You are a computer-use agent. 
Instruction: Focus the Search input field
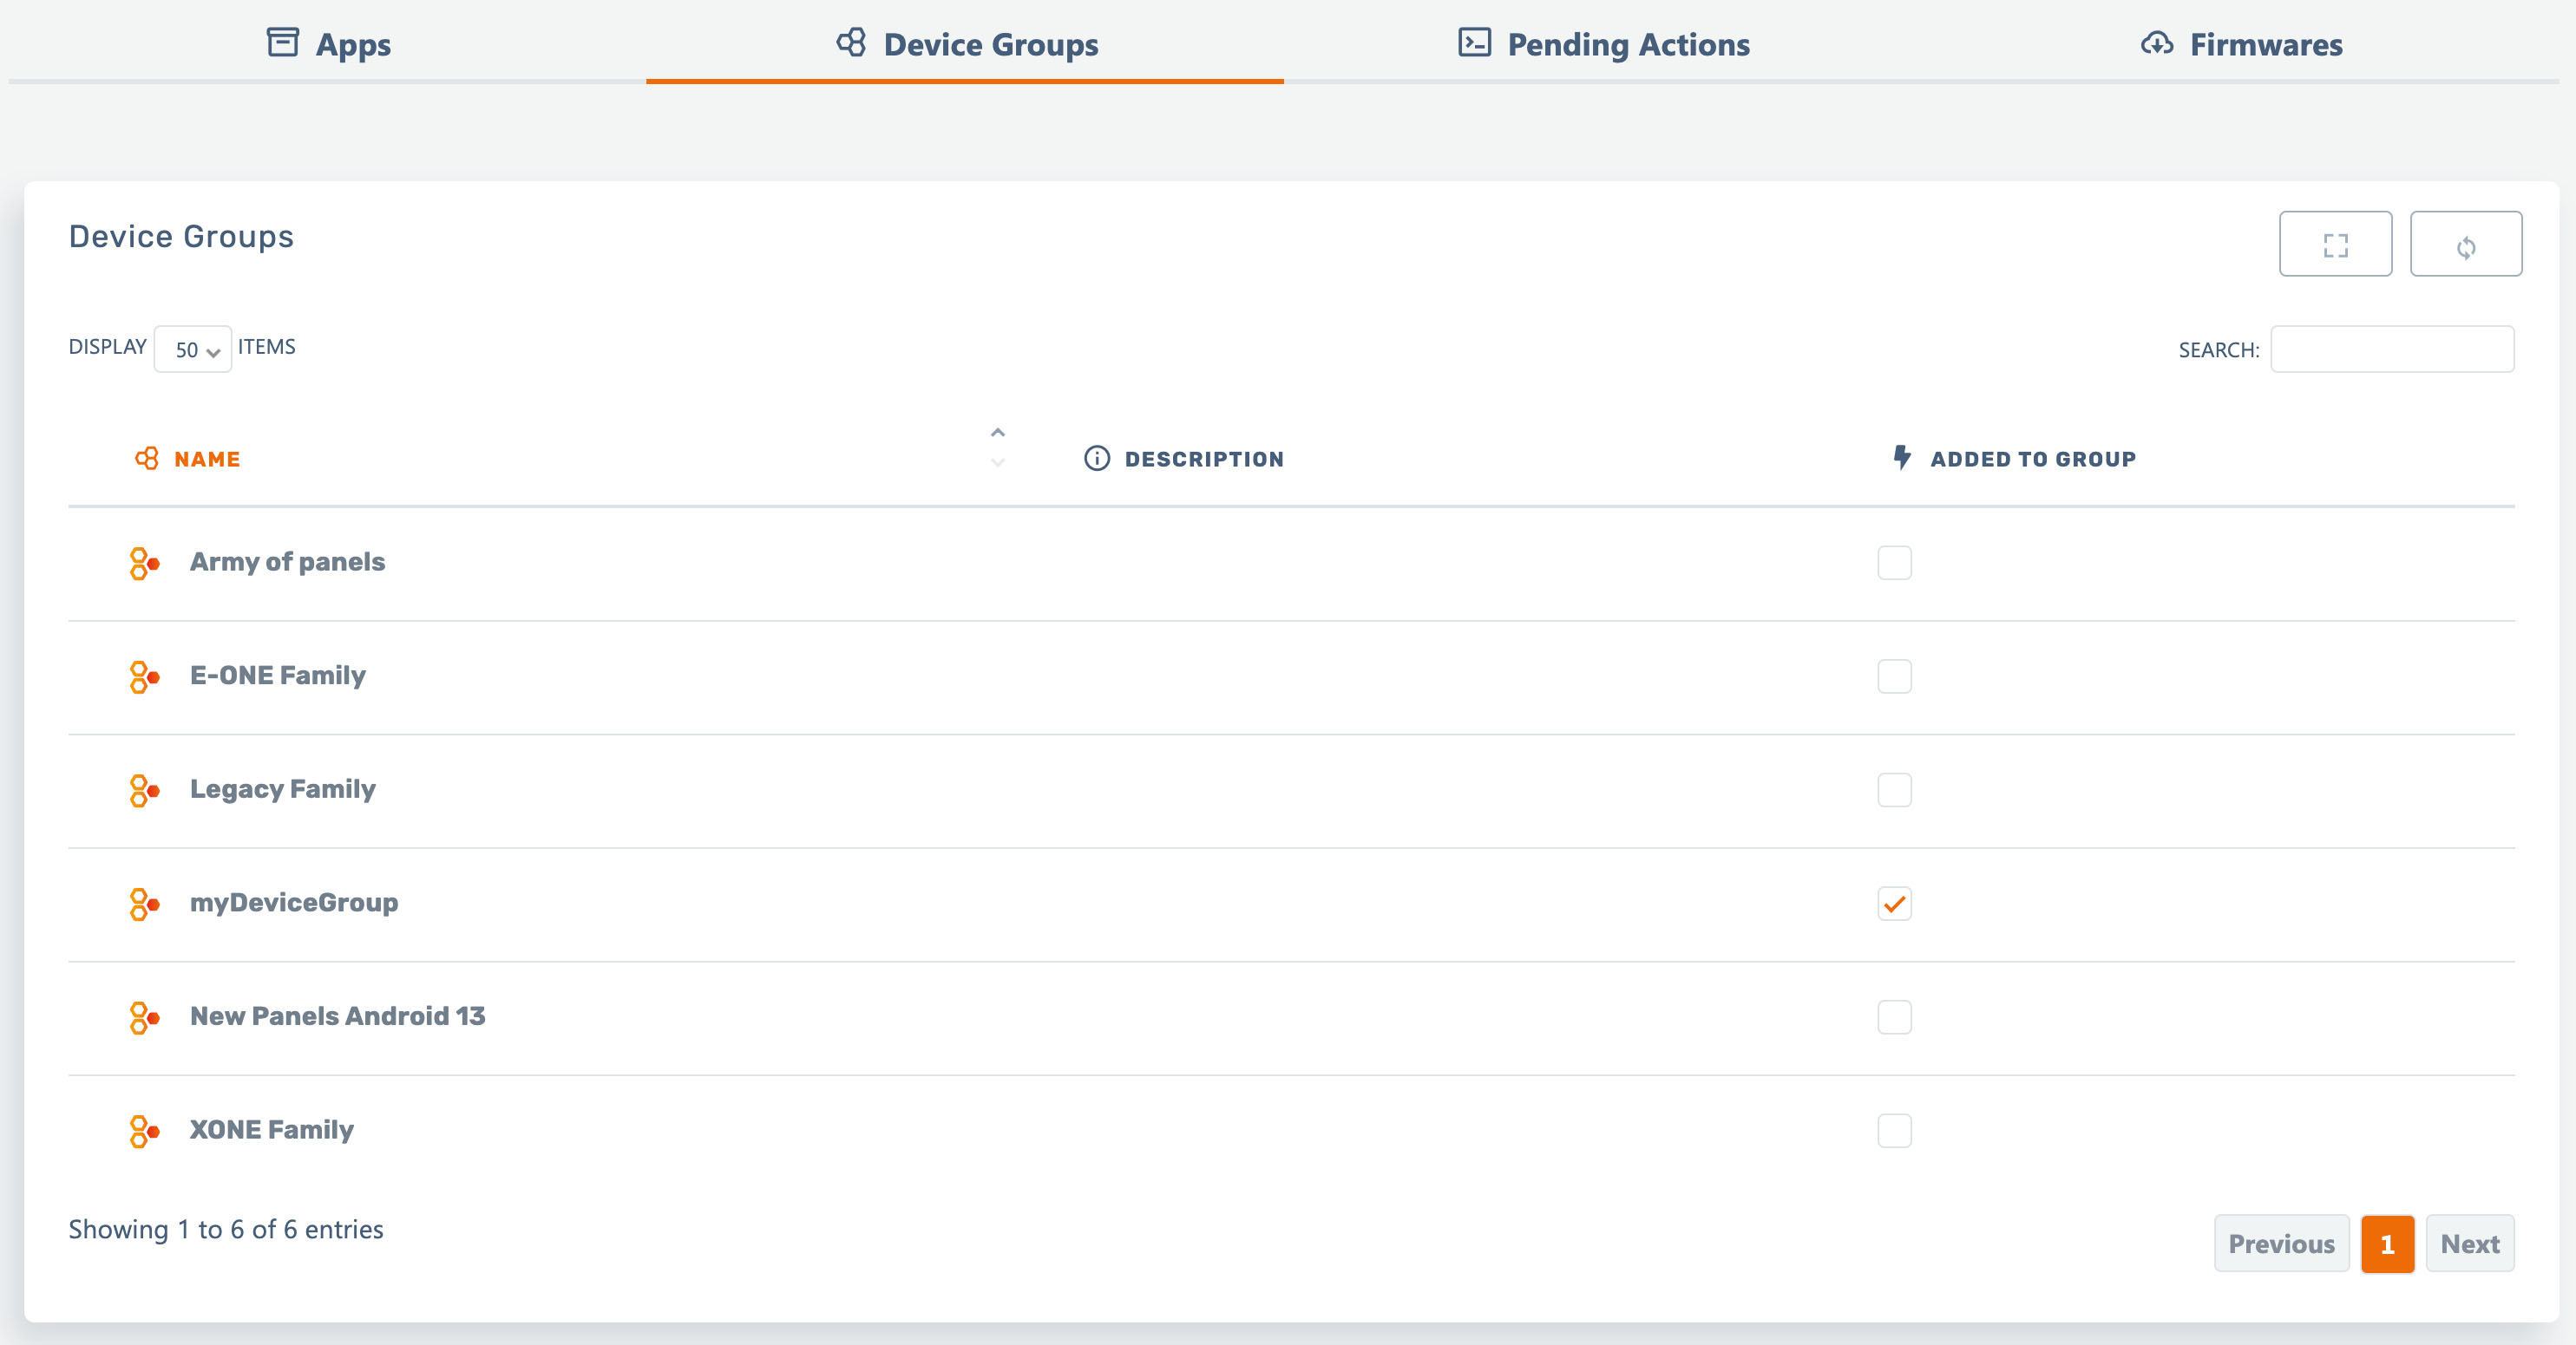[x=2391, y=349]
